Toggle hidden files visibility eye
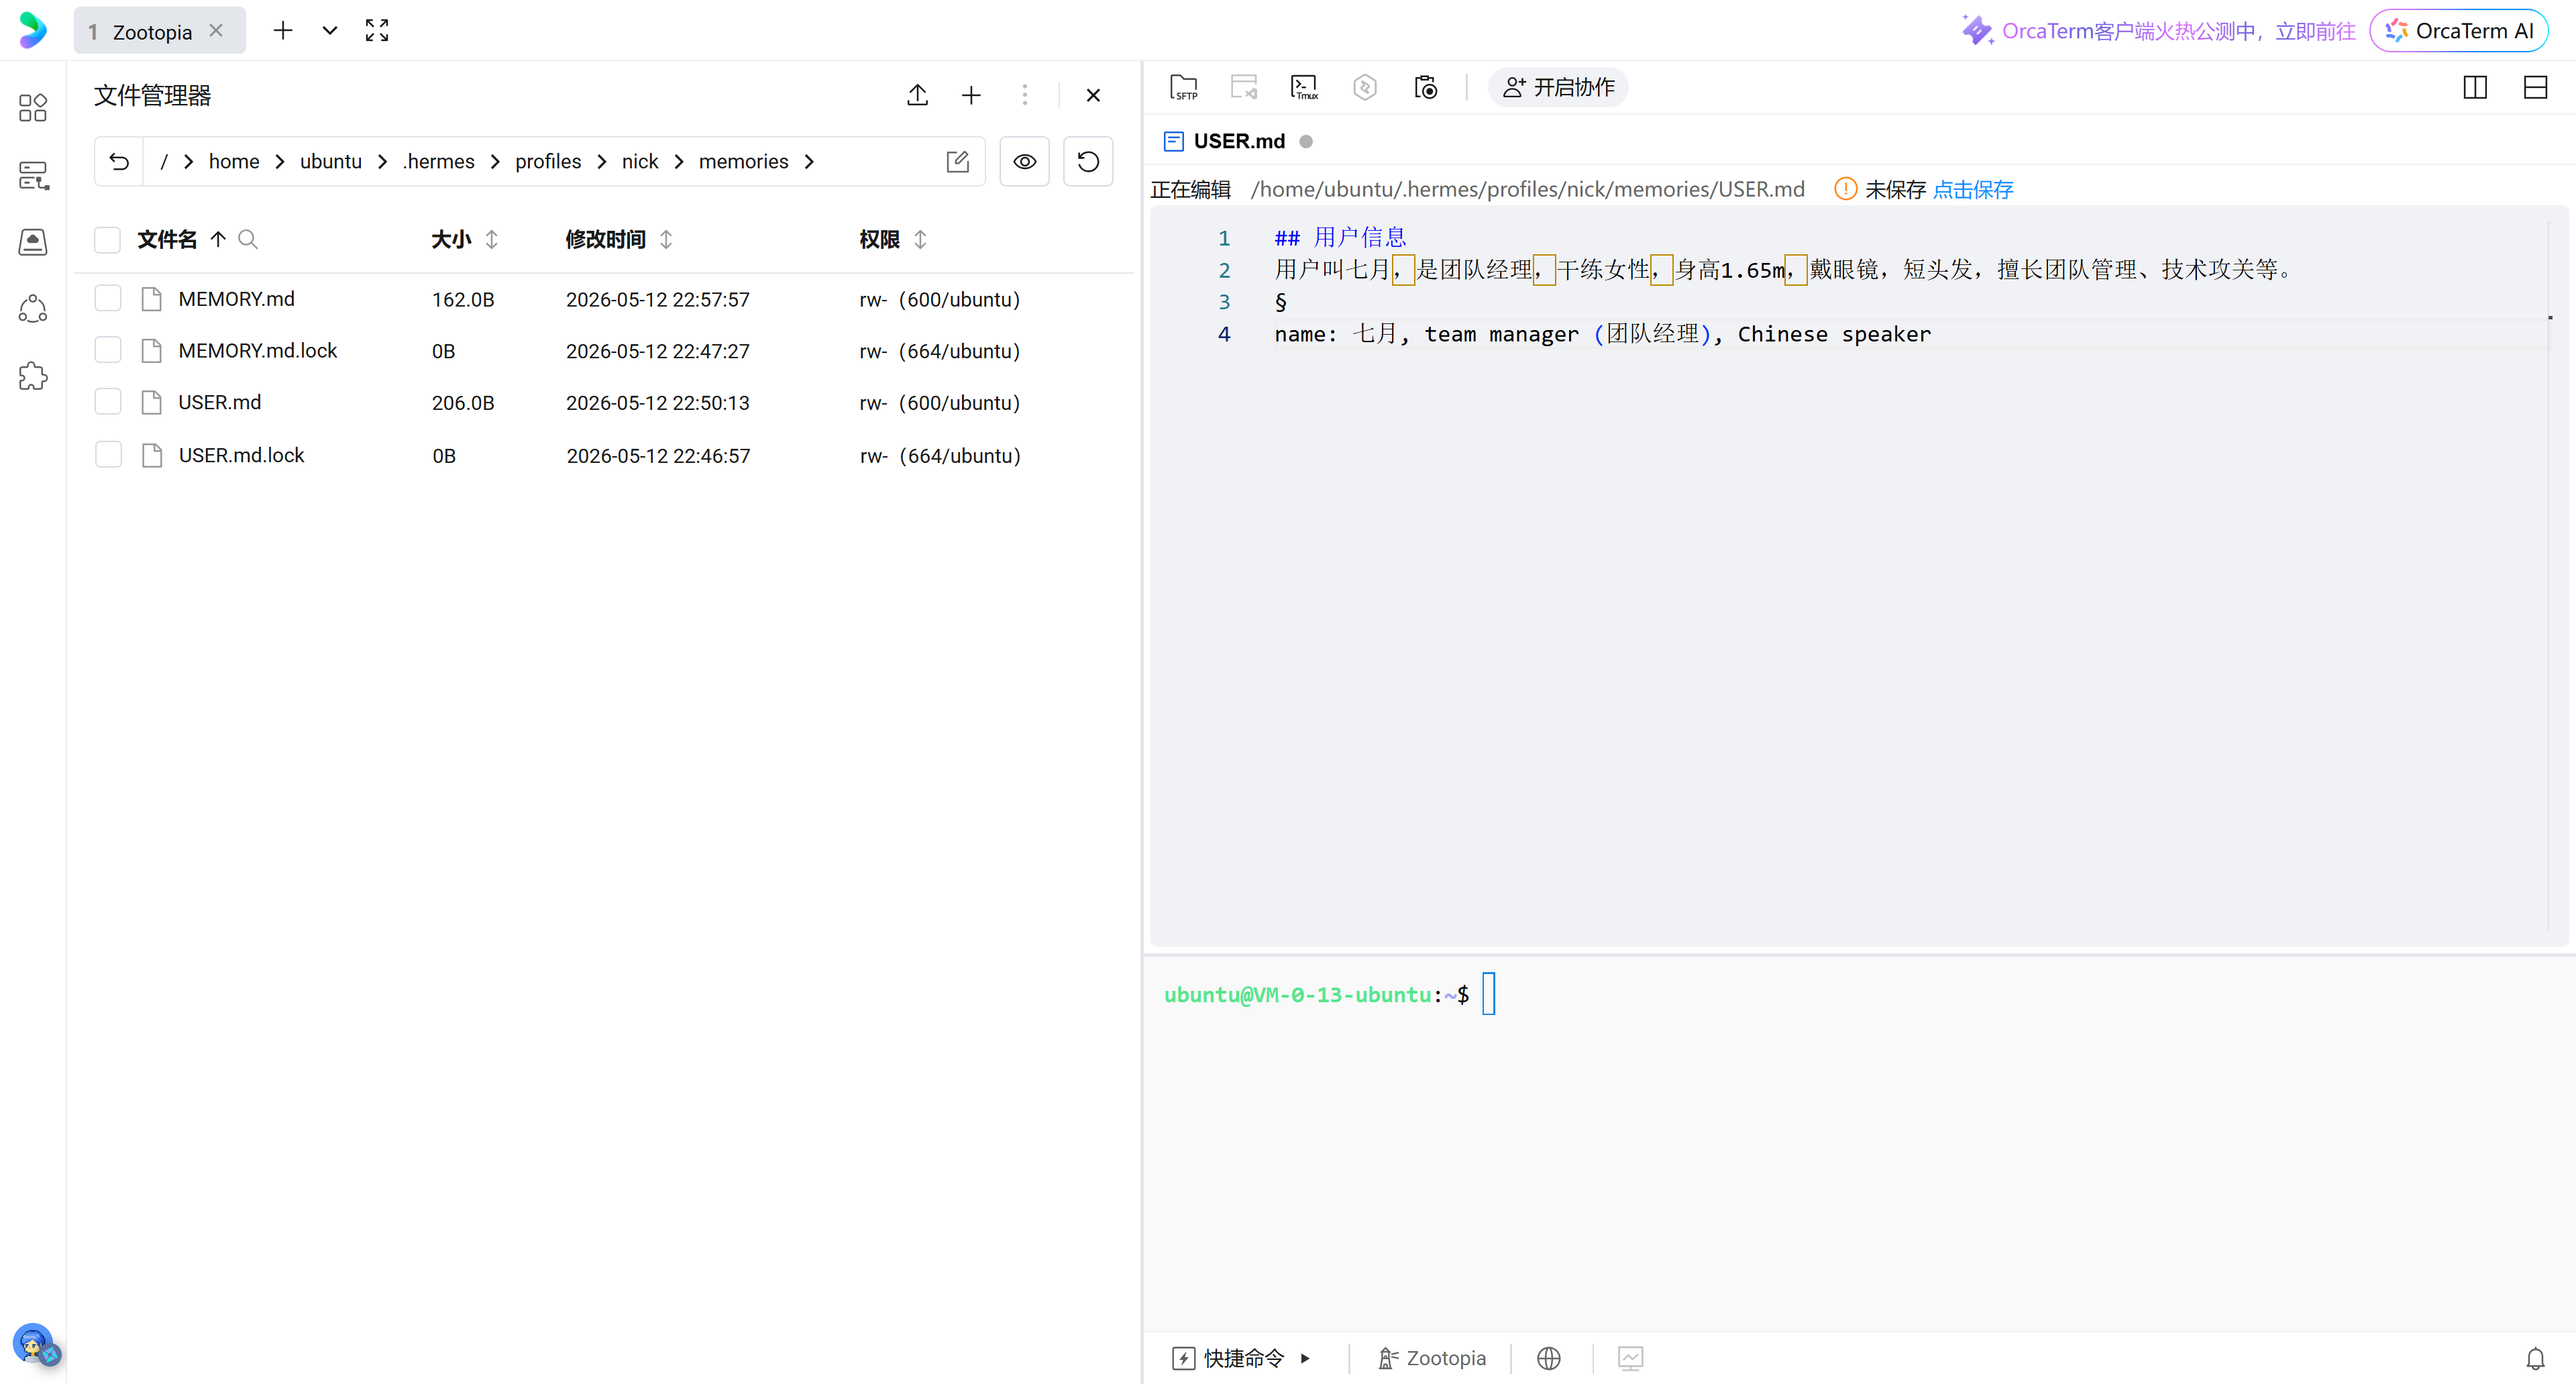2576x1384 pixels. 1025,162
